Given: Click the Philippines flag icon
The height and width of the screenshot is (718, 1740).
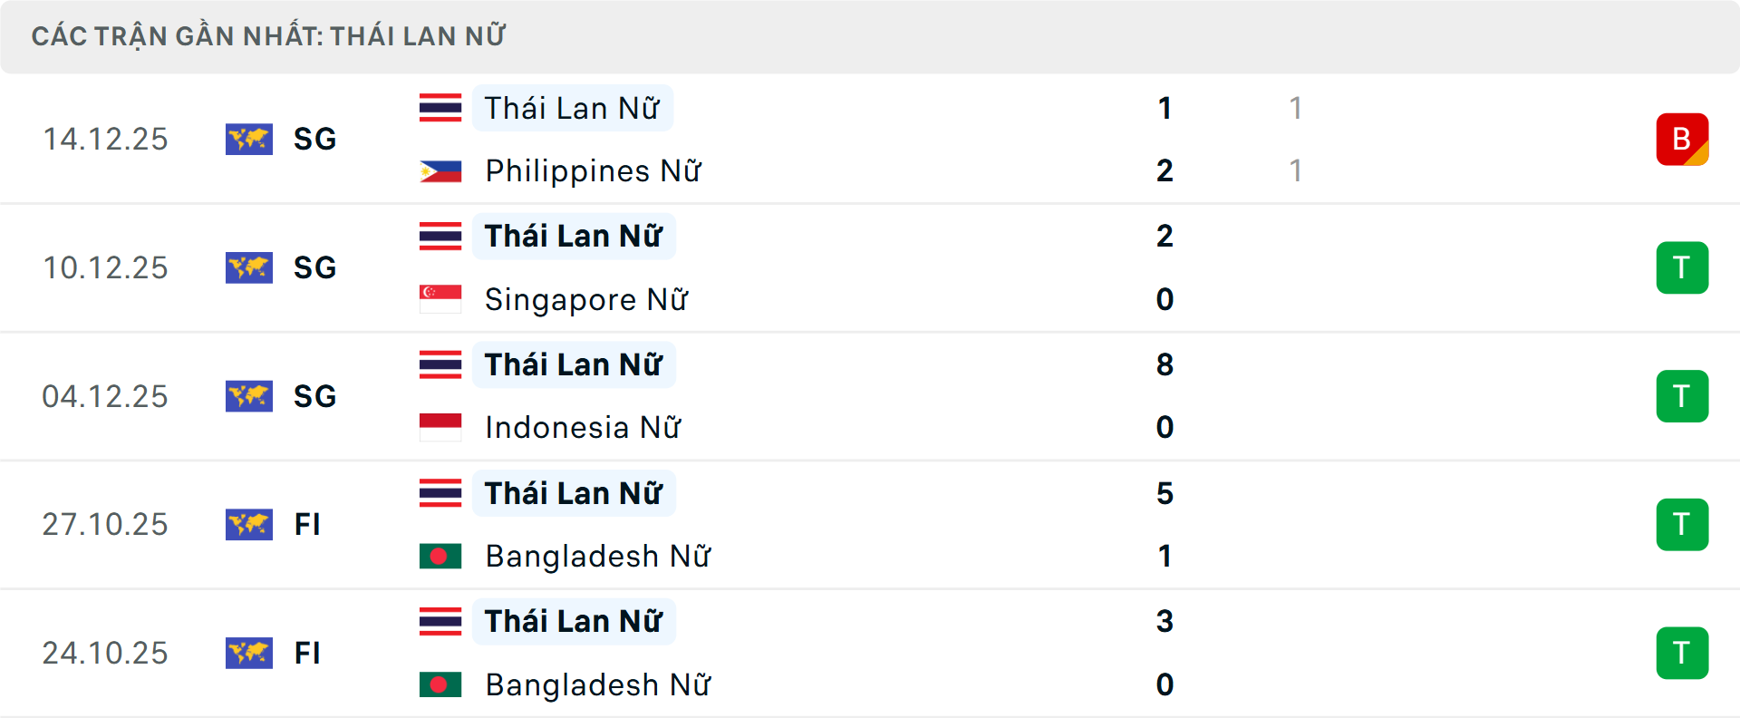Looking at the screenshot, I should (x=440, y=170).
